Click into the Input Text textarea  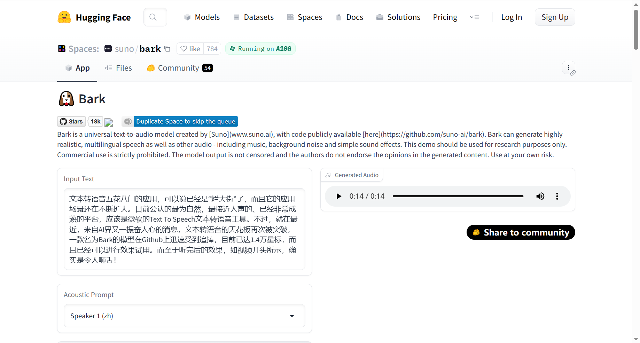point(185,229)
